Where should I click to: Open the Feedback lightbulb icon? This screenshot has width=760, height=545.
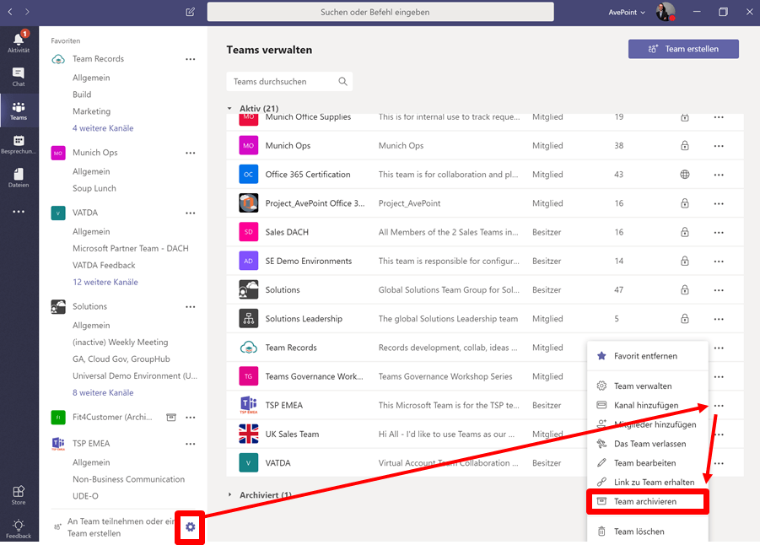(x=19, y=528)
